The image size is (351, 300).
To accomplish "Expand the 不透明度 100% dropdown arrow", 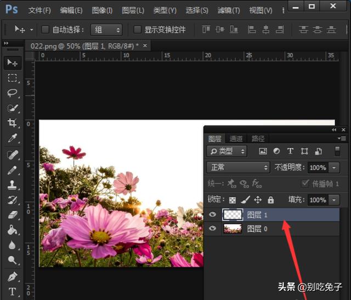I will click(335, 167).
